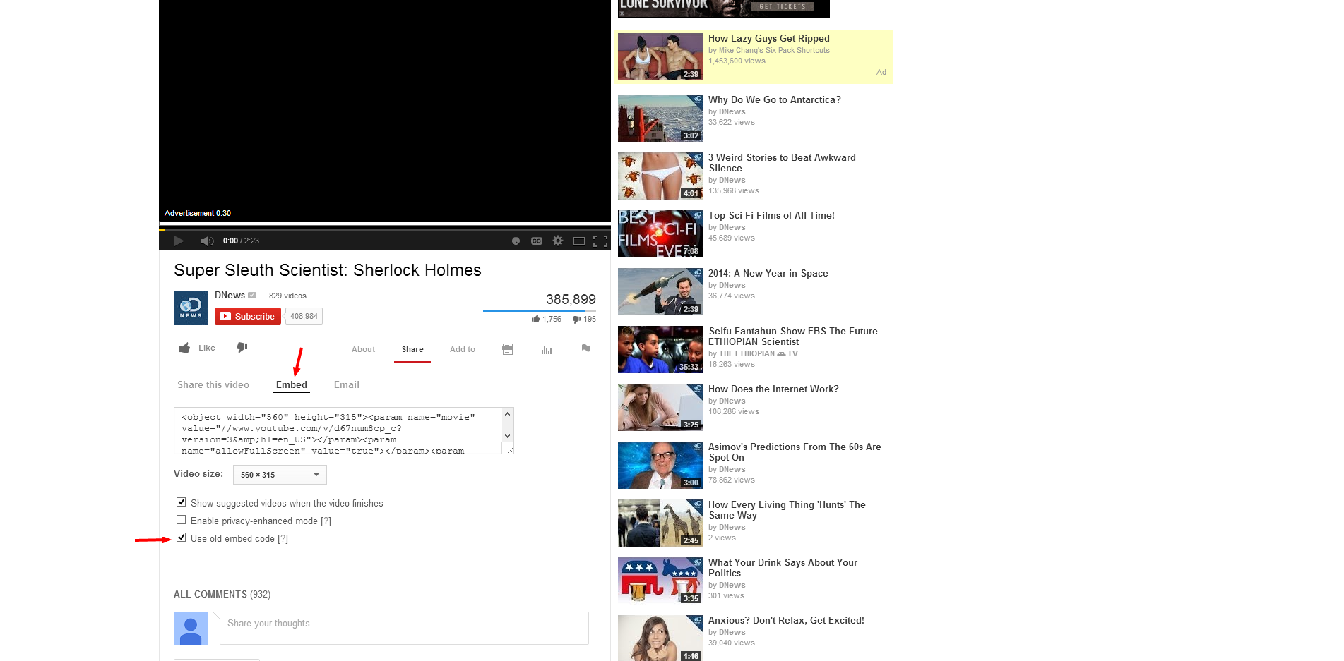Screen dimensions: 1344x661
Task: Open How Lazy Guys Get Ripped ad video
Action: [x=769, y=38]
